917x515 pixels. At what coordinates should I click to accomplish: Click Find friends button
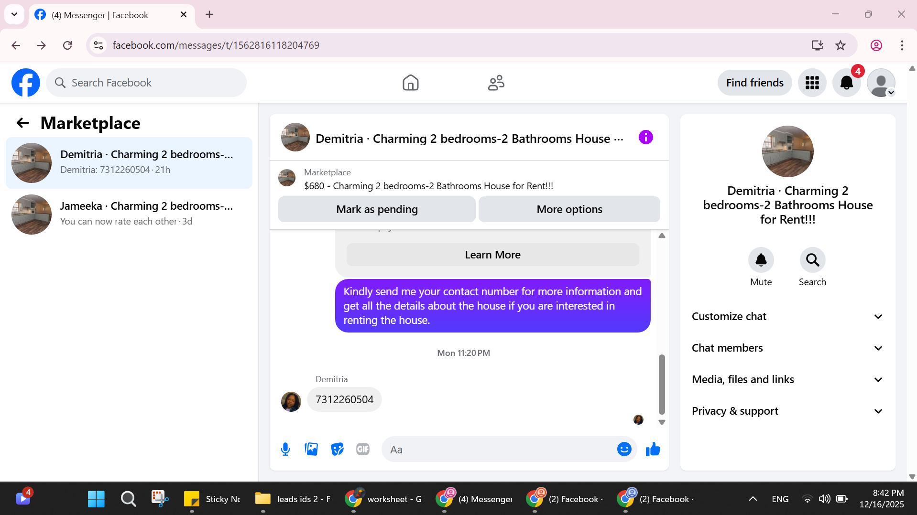click(x=754, y=83)
